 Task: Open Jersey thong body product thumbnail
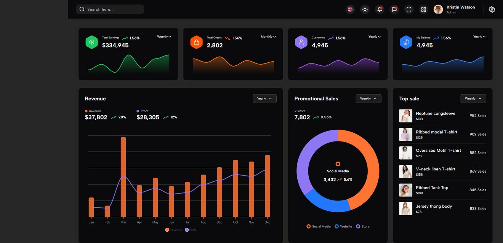406,208
